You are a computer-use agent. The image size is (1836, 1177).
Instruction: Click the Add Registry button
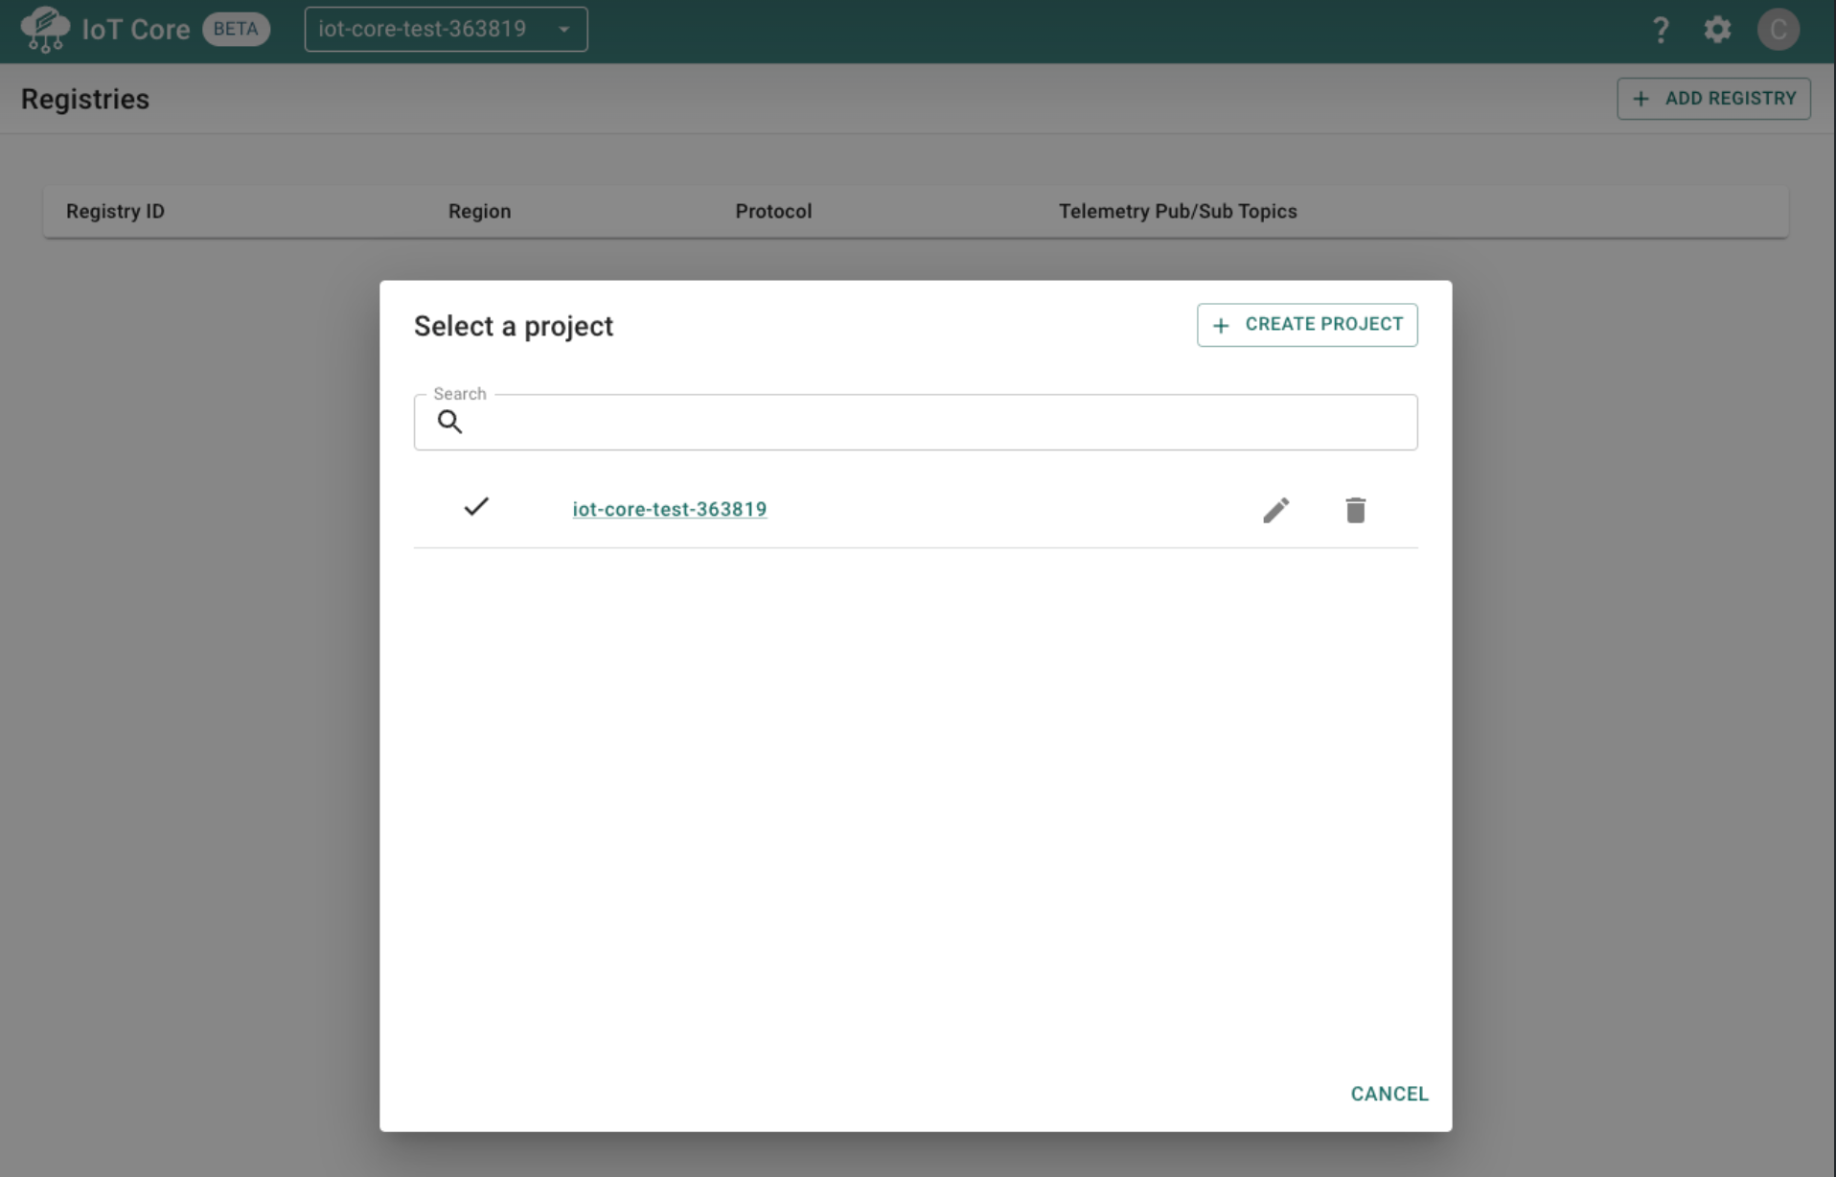[1713, 99]
